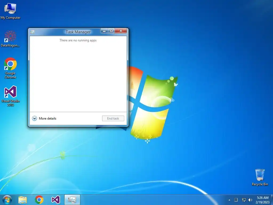Launch Visual Studio from the taskbar
Viewport: 273px width, 205px height.
point(56,200)
